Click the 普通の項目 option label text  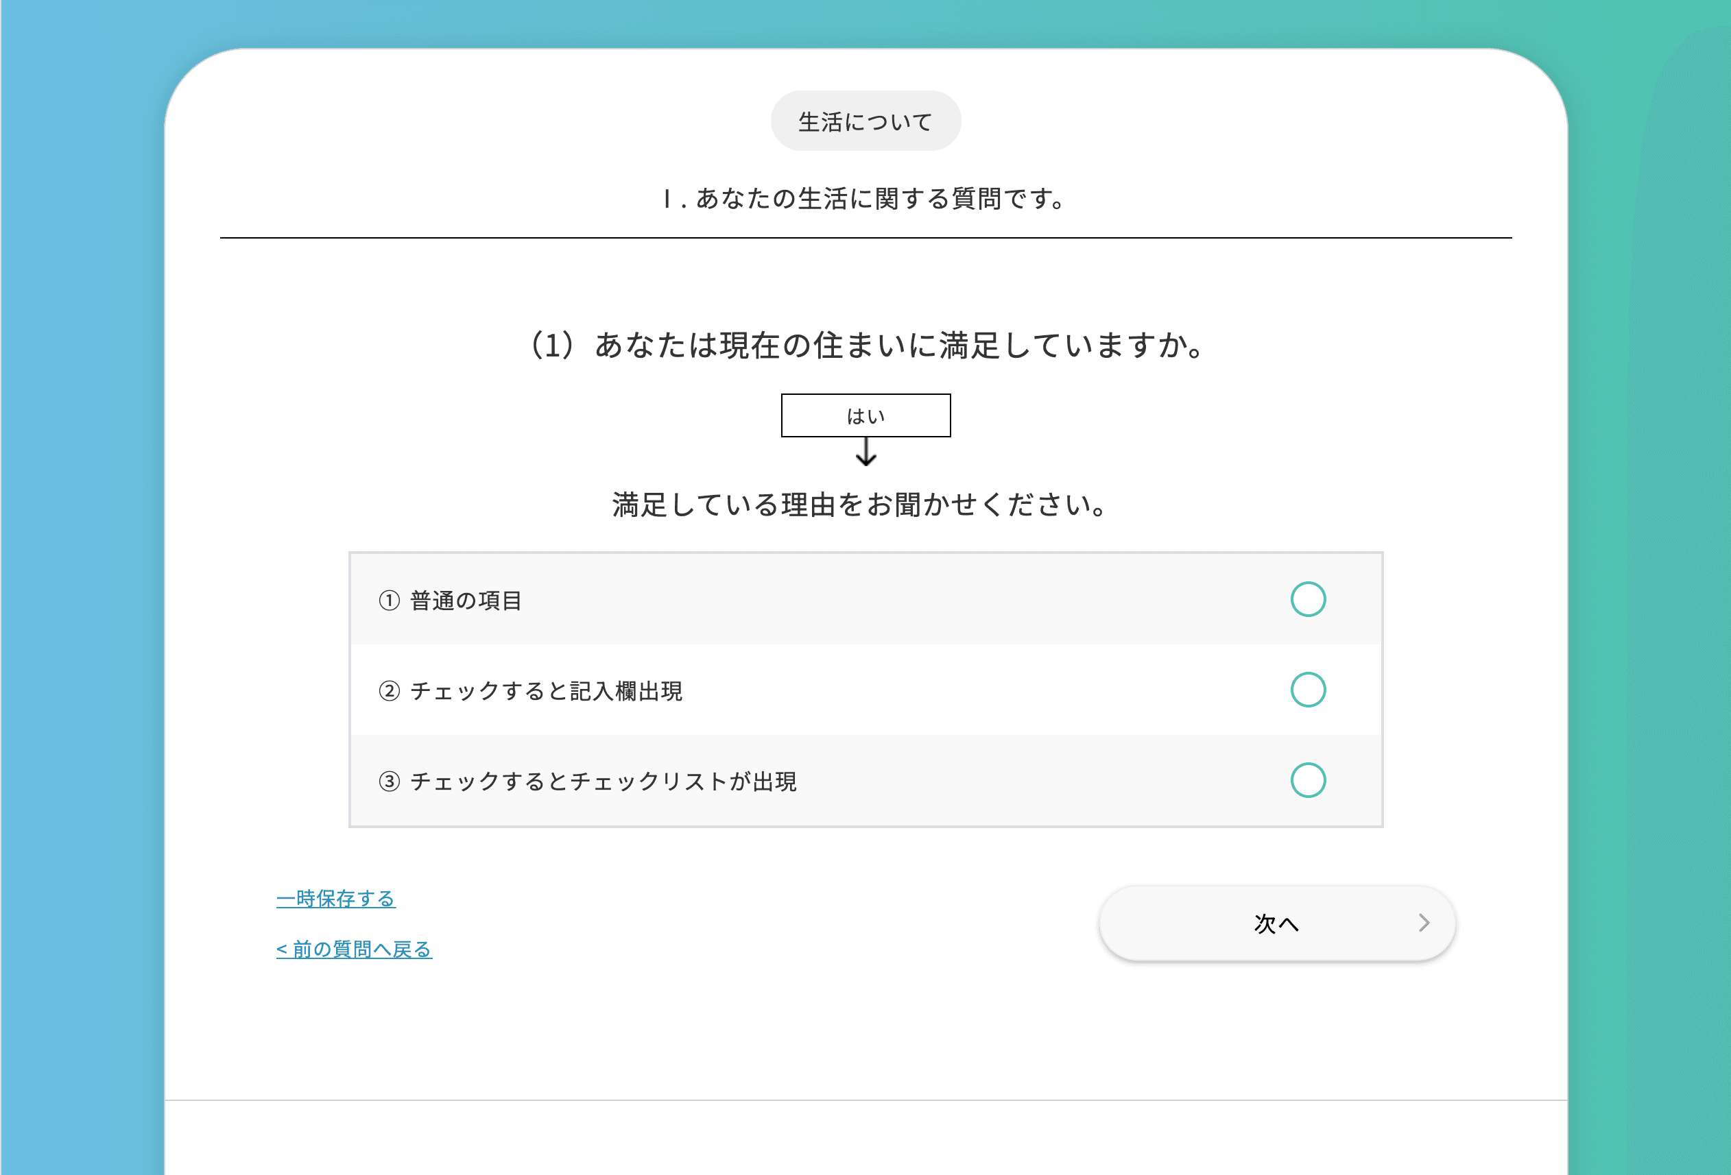[466, 600]
